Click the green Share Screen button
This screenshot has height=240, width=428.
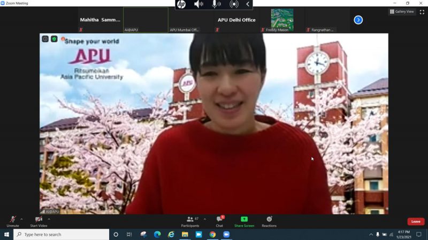tap(244, 221)
